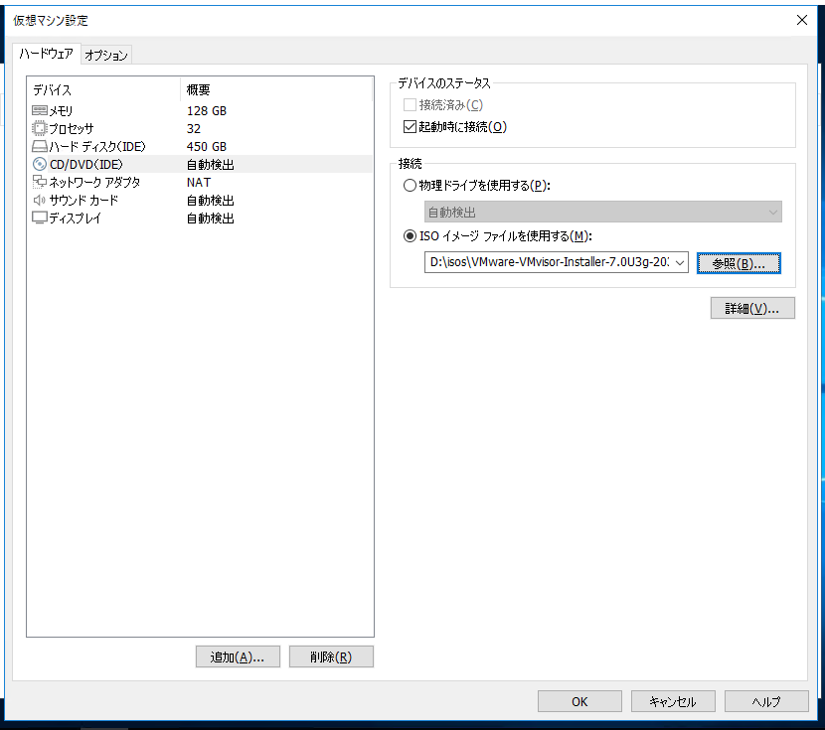Click the network adapter icon
The image size is (825, 730).
40,182
